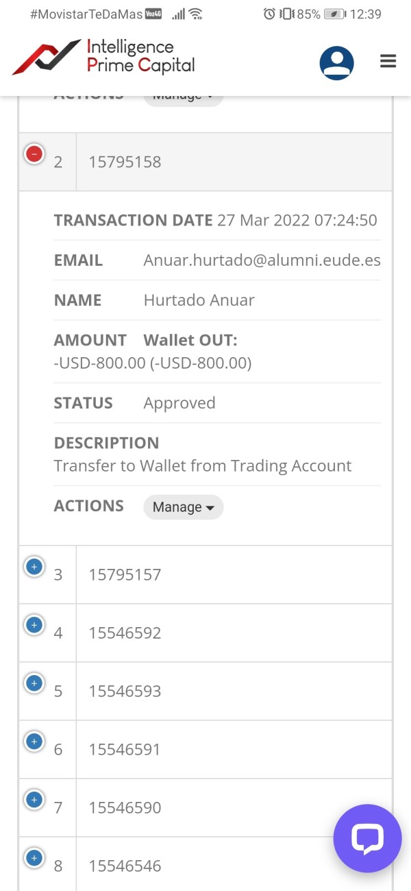Tap the email address Anuar.hurtado@alumni.eude.es
411x891 pixels.
(262, 260)
